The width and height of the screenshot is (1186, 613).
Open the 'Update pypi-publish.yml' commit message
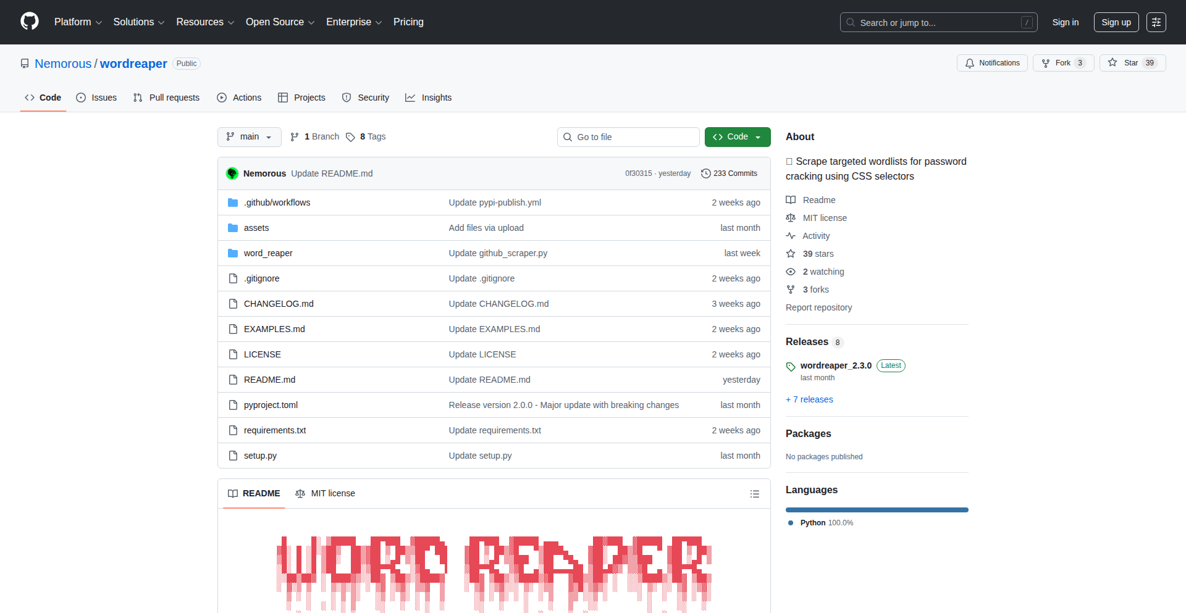click(495, 202)
